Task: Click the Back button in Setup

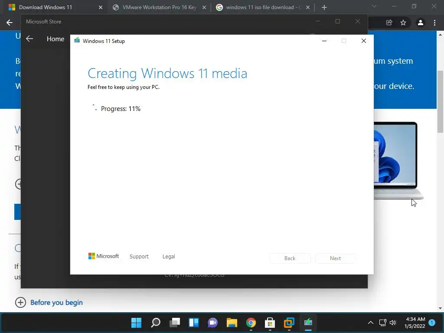Action: click(x=290, y=258)
